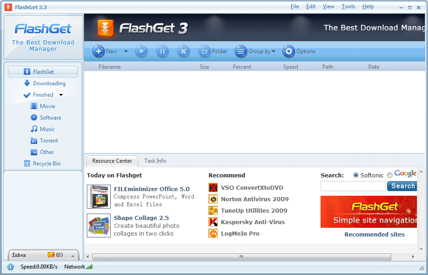
Task: Click the Pause download button
Action: [162, 51]
